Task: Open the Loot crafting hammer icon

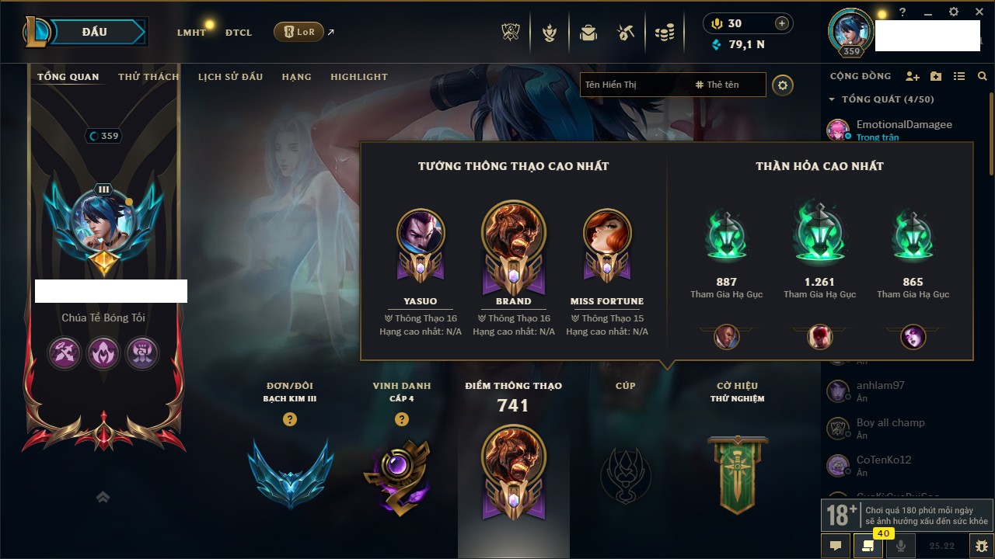Action: click(626, 33)
